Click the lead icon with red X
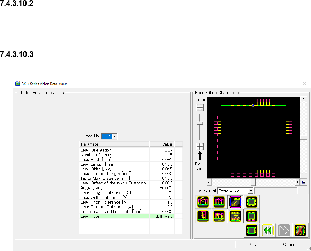The height and width of the screenshot is (251, 311). click(219, 201)
